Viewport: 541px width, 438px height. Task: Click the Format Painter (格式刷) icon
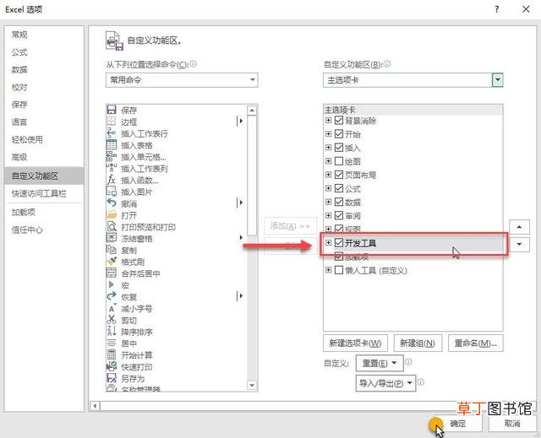(112, 262)
